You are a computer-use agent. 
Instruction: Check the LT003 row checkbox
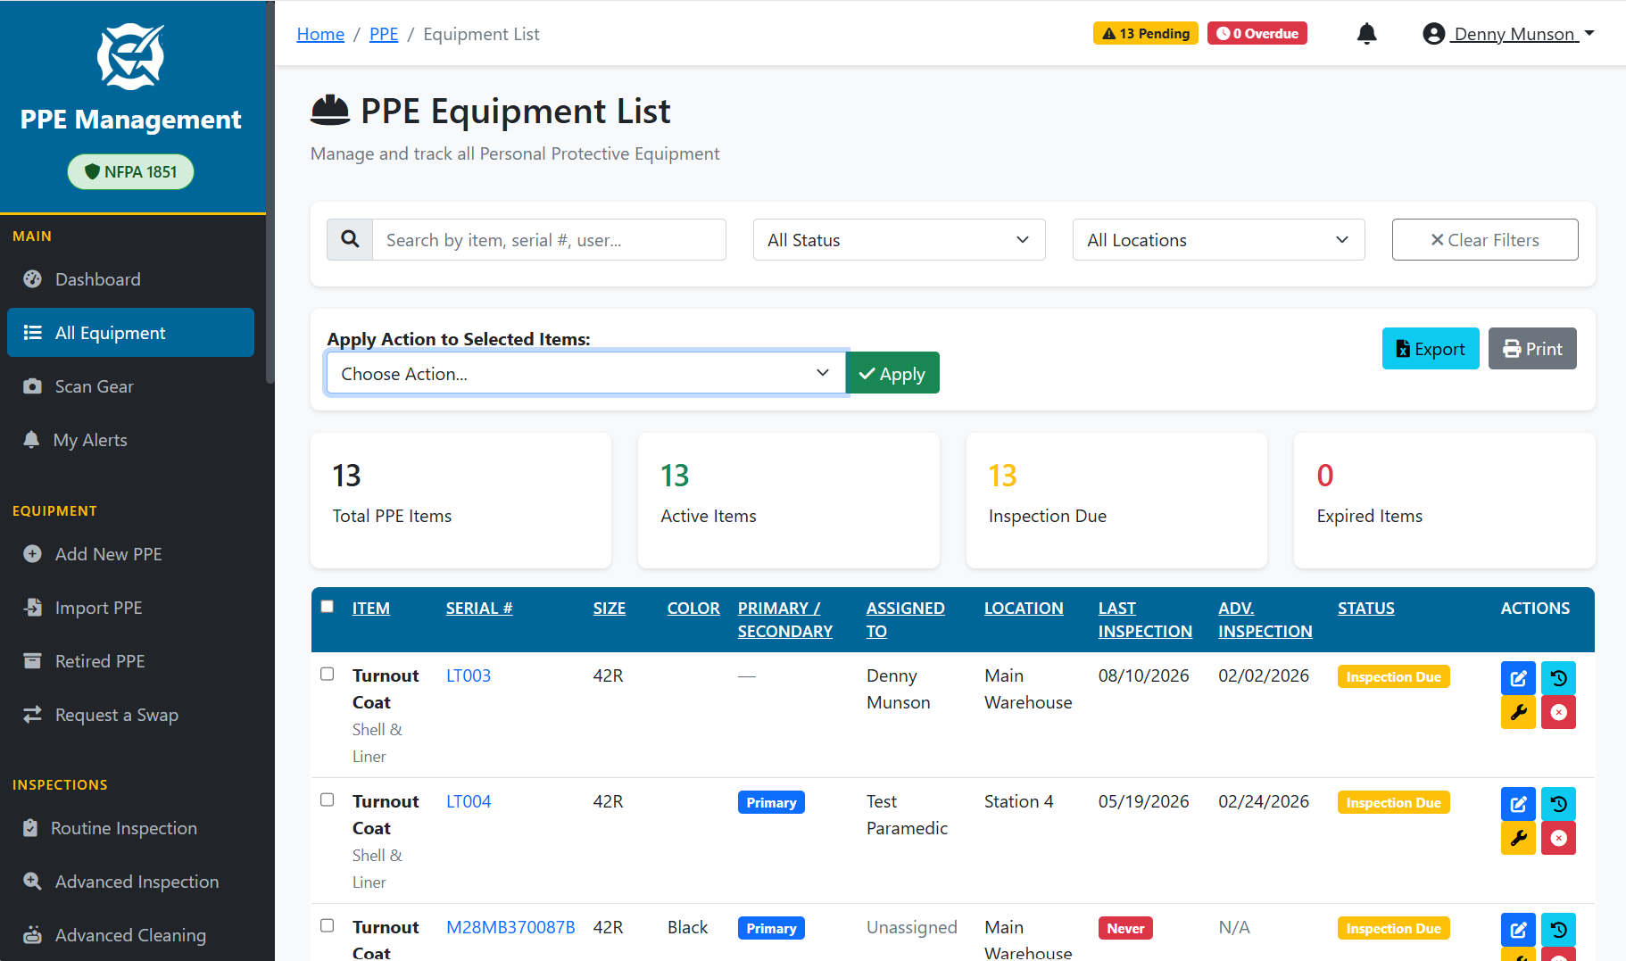tap(328, 674)
